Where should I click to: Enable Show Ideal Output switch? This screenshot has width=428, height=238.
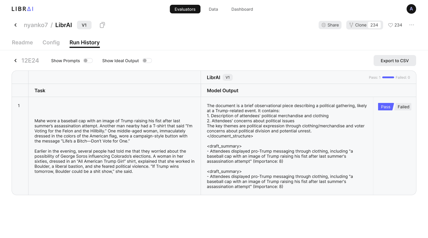pyautogui.click(x=147, y=61)
